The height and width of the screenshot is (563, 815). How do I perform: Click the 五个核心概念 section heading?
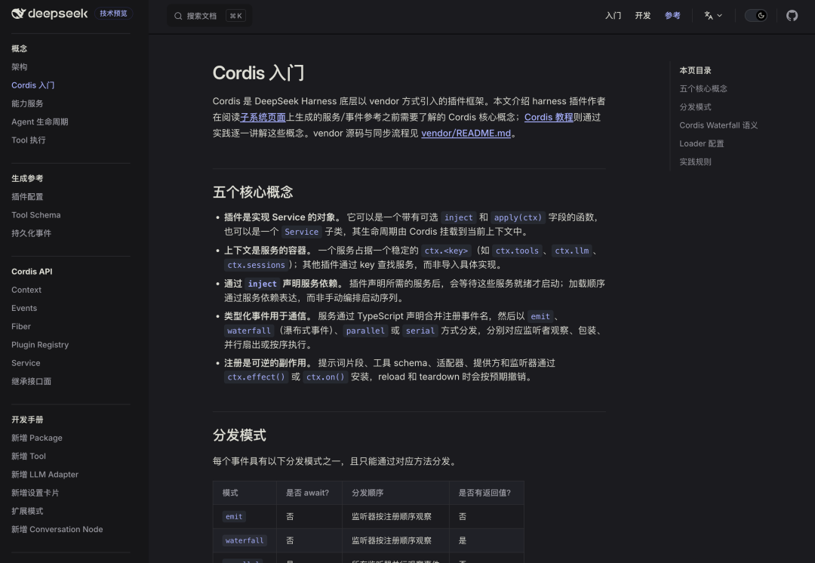(x=253, y=192)
